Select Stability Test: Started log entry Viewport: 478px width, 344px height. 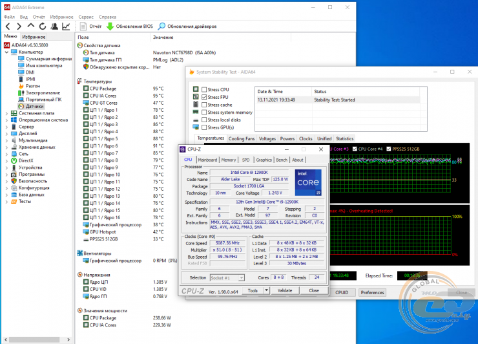point(338,100)
